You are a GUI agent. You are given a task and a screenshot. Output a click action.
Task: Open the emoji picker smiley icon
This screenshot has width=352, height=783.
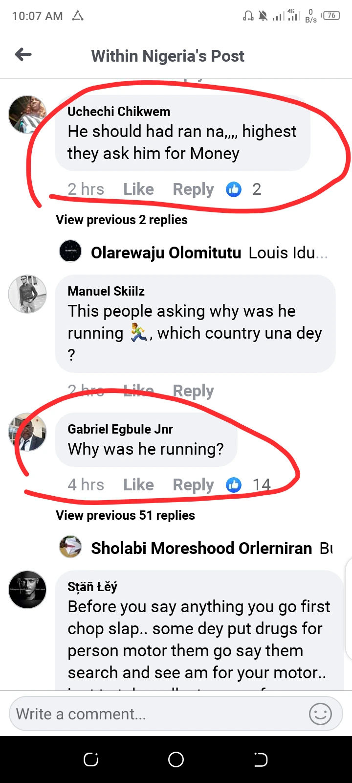pos(320,714)
